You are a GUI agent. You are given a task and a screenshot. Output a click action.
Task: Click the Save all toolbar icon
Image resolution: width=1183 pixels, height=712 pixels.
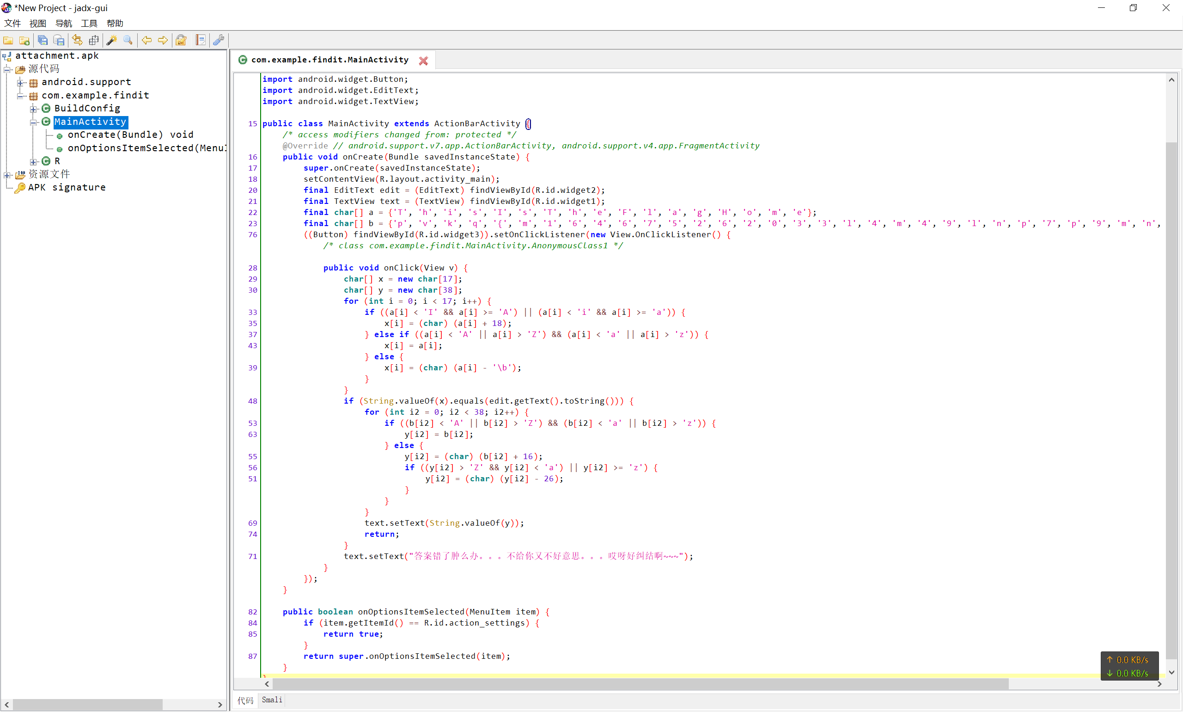[x=43, y=40]
